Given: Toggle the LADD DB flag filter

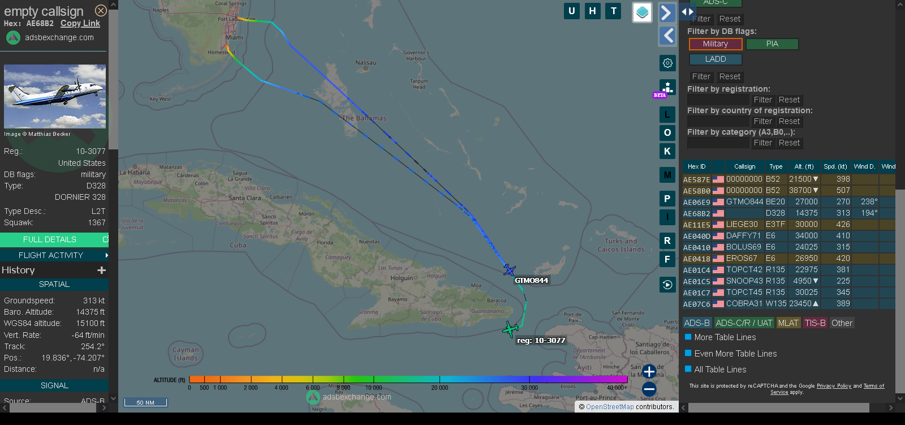Looking at the screenshot, I should [716, 59].
